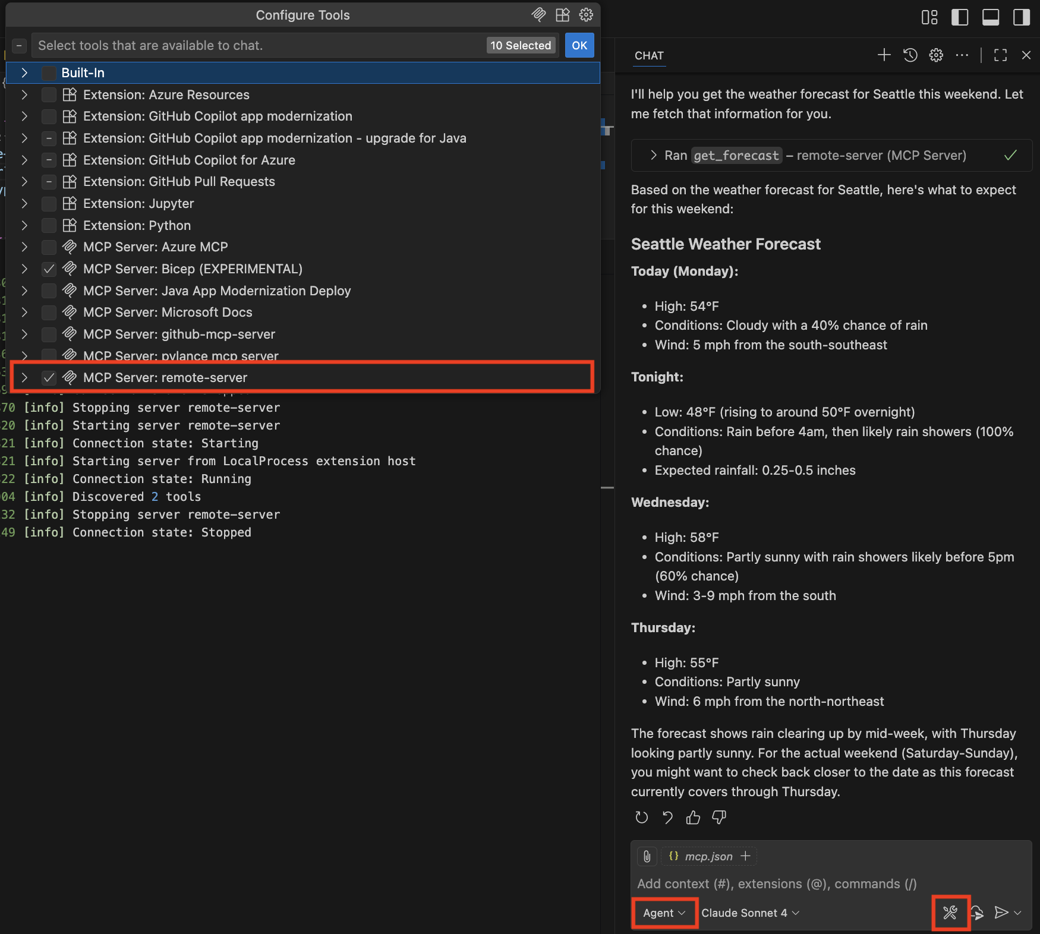Click the MCP server icon in Configure Tools header
The image size is (1040, 934).
tap(538, 15)
